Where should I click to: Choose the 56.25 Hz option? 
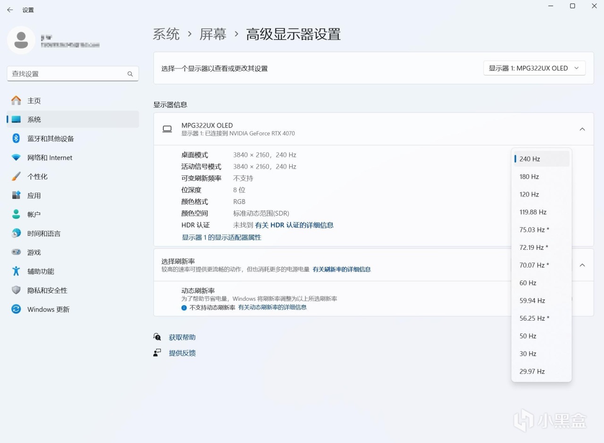(541, 318)
